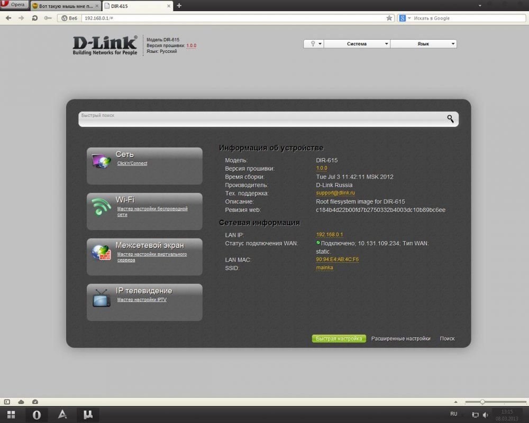Screen dimensions: 529x423
Task: Click the LAN MAC address link
Action: [x=337, y=260]
